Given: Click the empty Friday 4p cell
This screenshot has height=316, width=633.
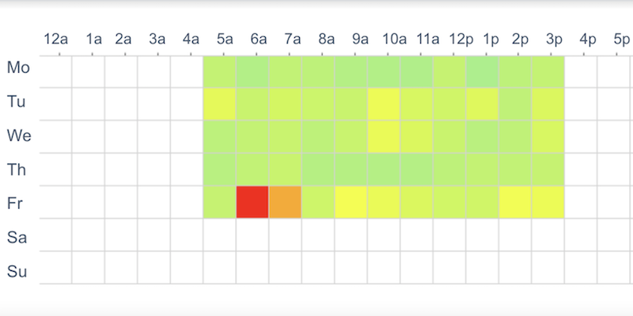Looking at the screenshot, I should [581, 202].
